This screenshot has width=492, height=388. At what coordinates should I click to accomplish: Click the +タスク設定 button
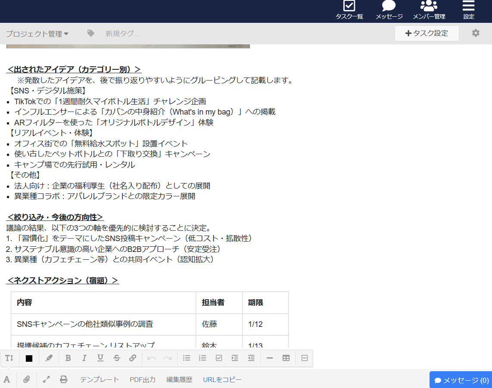[427, 33]
